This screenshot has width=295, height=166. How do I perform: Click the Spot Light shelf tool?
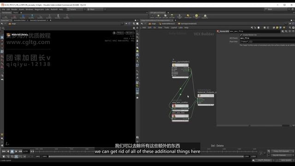click(x=165, y=17)
